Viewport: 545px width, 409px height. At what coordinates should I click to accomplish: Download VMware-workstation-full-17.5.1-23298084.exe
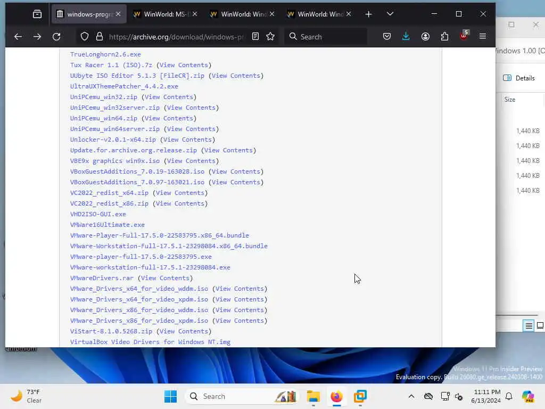tap(150, 267)
